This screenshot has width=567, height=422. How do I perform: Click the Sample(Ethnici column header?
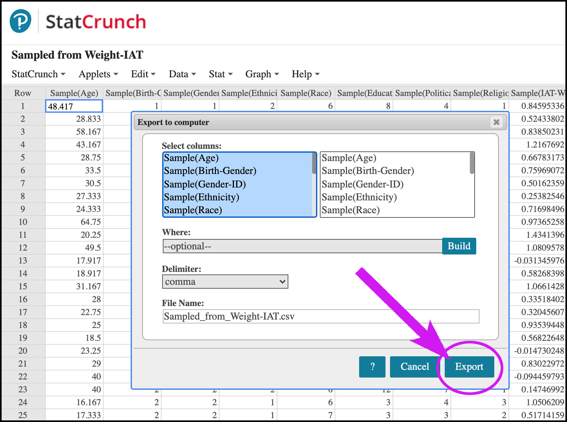click(x=248, y=93)
